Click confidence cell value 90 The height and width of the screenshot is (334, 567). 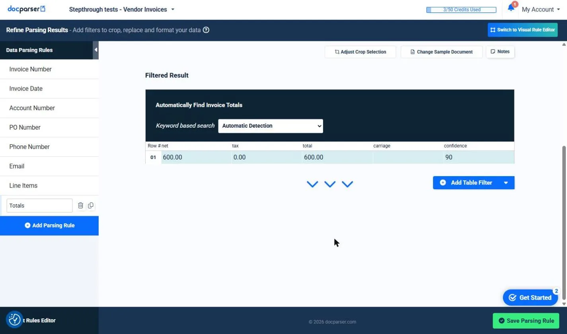[x=479, y=157]
